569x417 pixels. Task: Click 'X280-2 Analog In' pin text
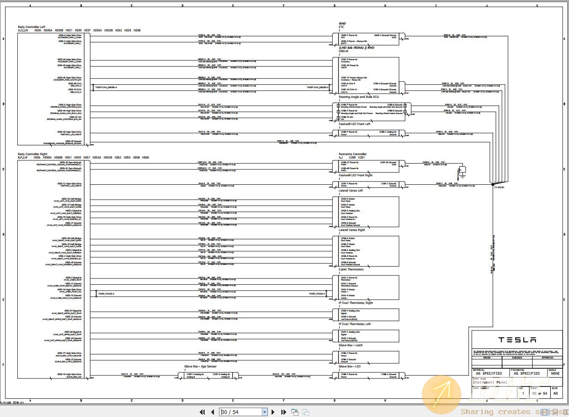388,132
